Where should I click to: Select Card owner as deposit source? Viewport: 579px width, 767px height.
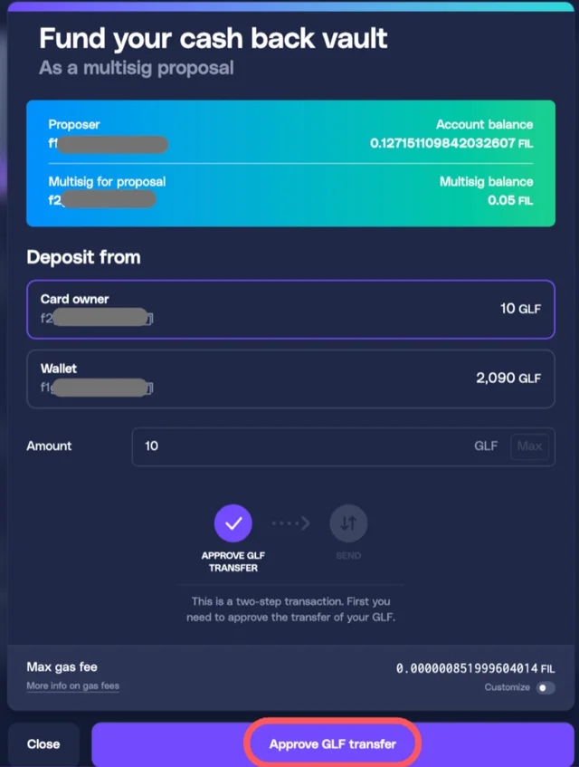click(x=290, y=309)
